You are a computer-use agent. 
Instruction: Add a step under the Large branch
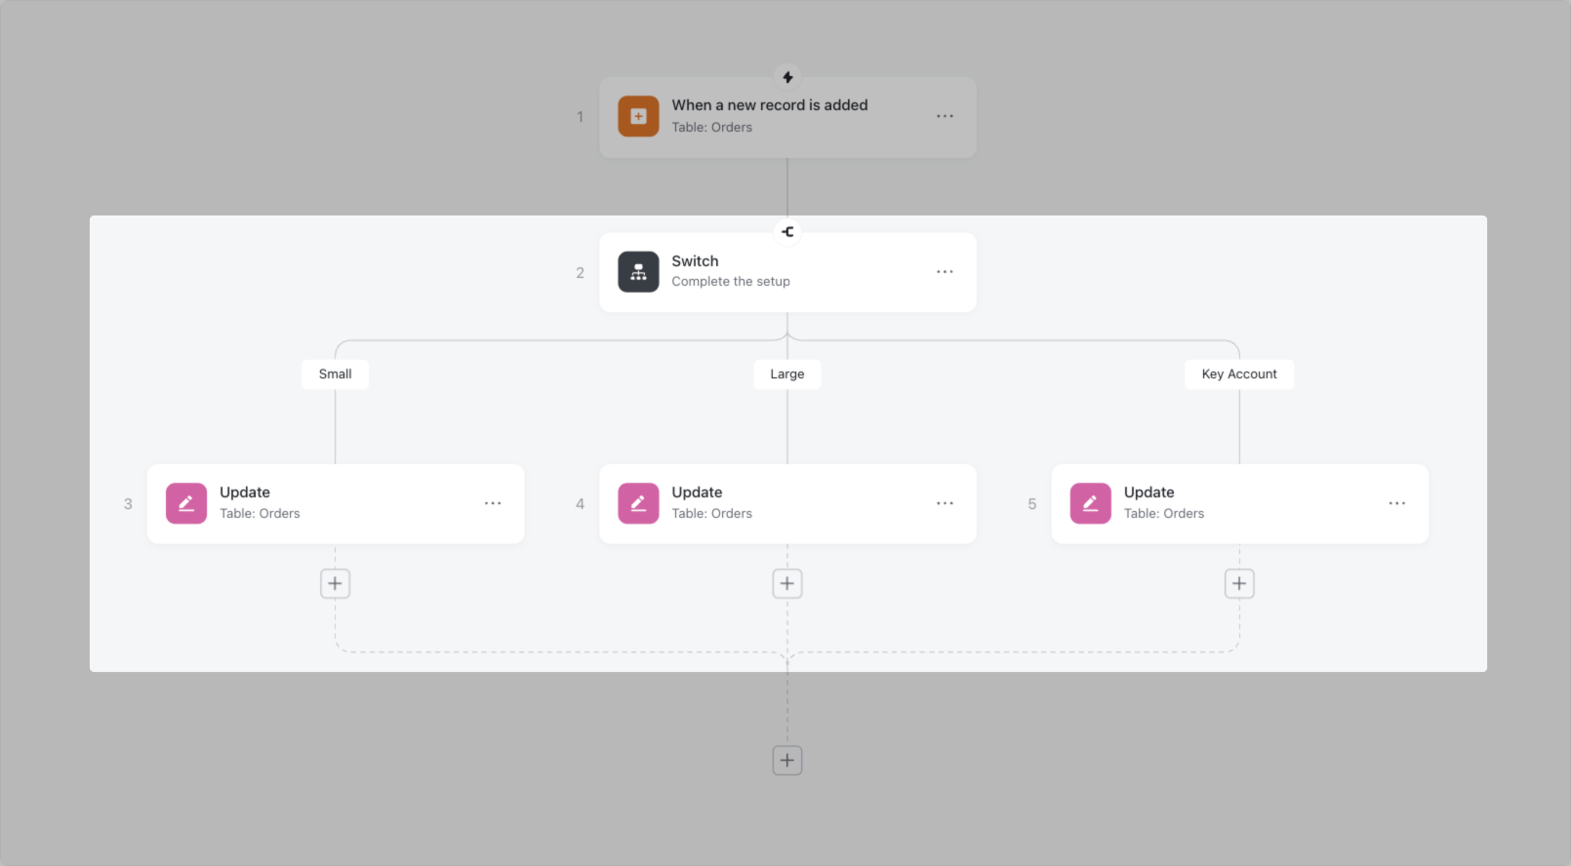(787, 583)
